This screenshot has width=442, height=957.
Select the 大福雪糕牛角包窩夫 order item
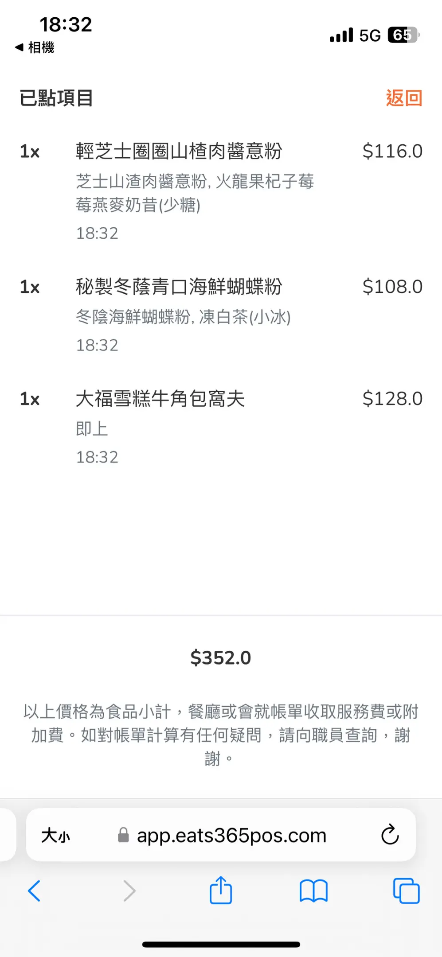tap(160, 399)
